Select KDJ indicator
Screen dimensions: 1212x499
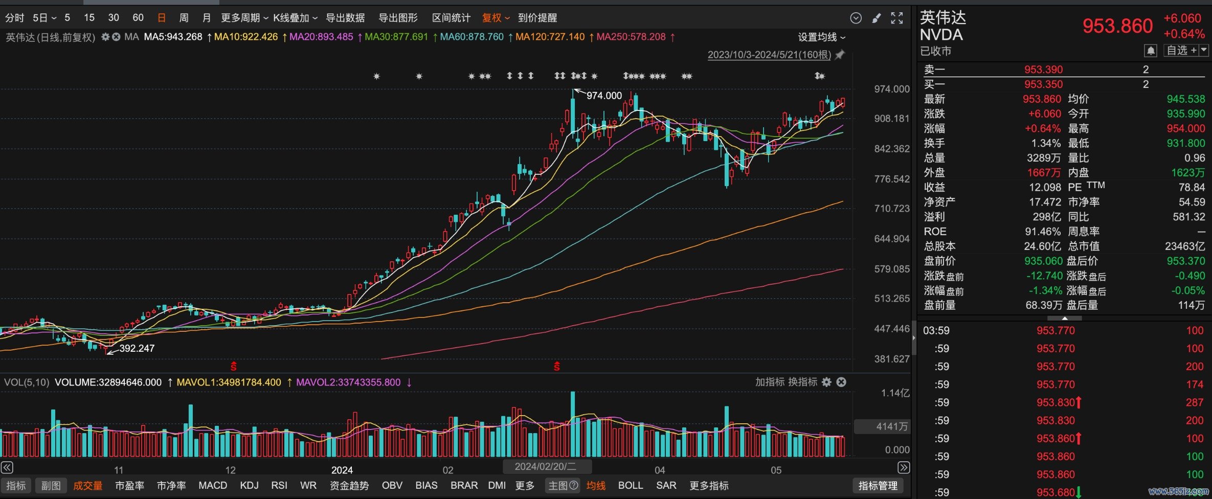[249, 486]
